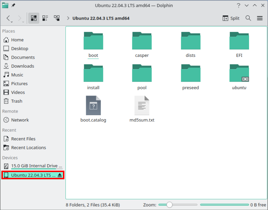268x210 pixels.
Task: Select the ubuntu symlink folder
Action: tap(239, 77)
